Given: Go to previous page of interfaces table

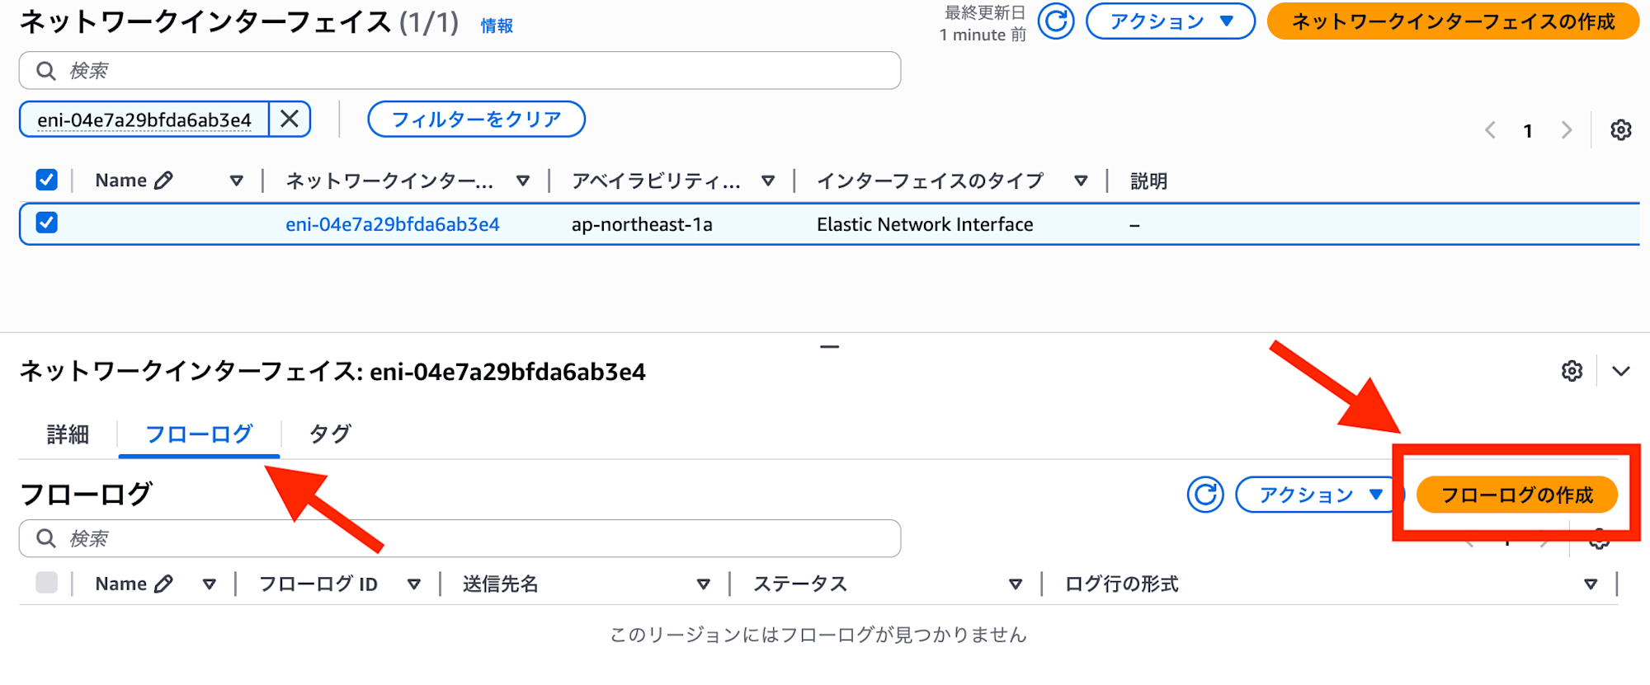Looking at the screenshot, I should pos(1490,130).
